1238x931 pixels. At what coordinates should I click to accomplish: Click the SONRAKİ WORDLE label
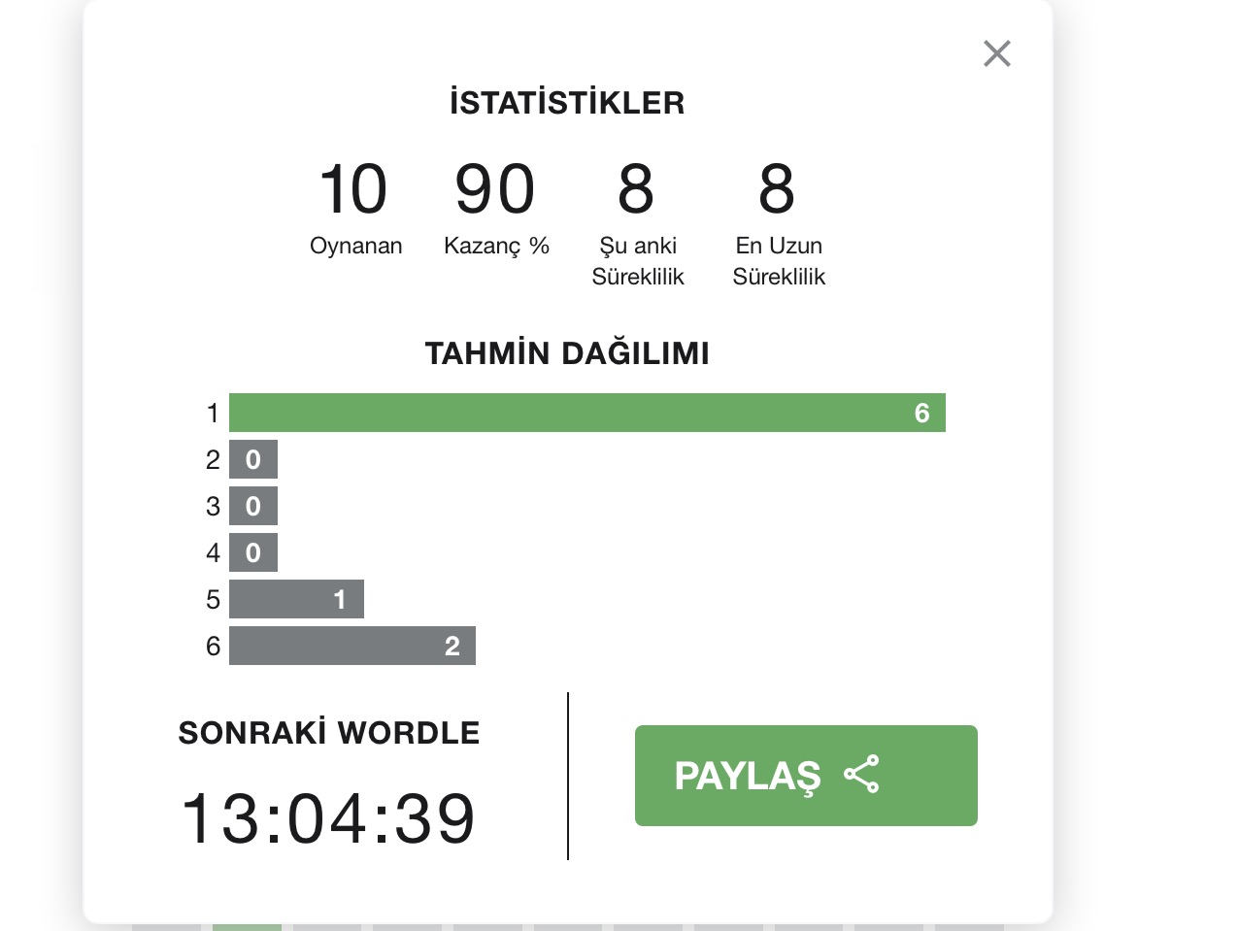[x=329, y=733]
